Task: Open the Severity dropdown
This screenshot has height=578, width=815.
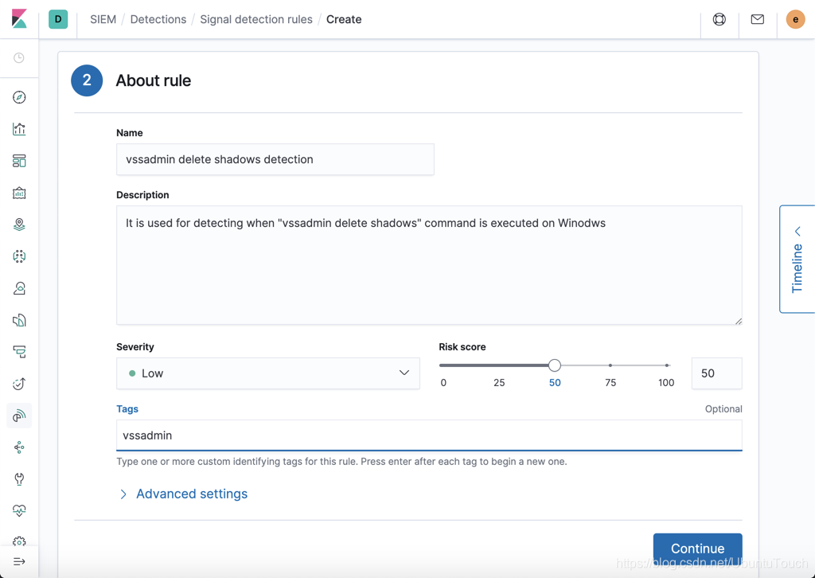Action: 267,373
